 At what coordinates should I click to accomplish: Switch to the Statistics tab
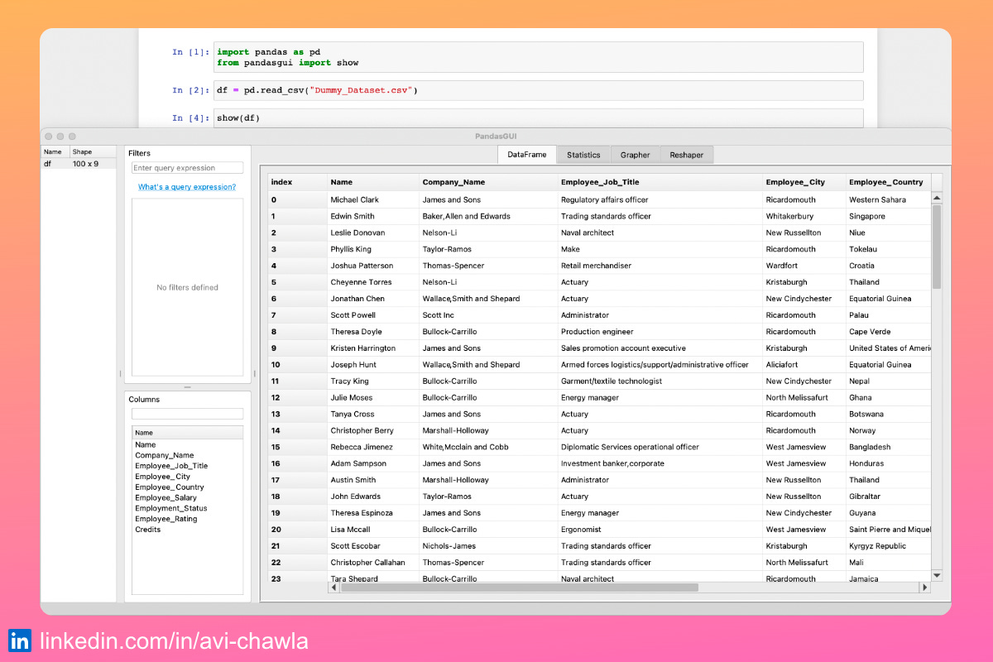[x=583, y=154]
